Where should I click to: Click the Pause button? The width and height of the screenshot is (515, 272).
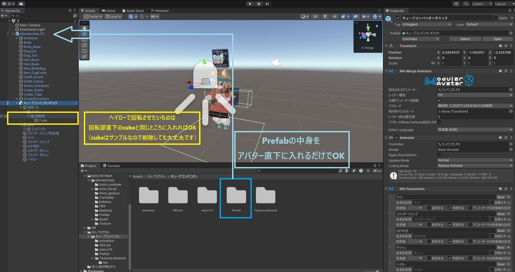[x=259, y=4]
